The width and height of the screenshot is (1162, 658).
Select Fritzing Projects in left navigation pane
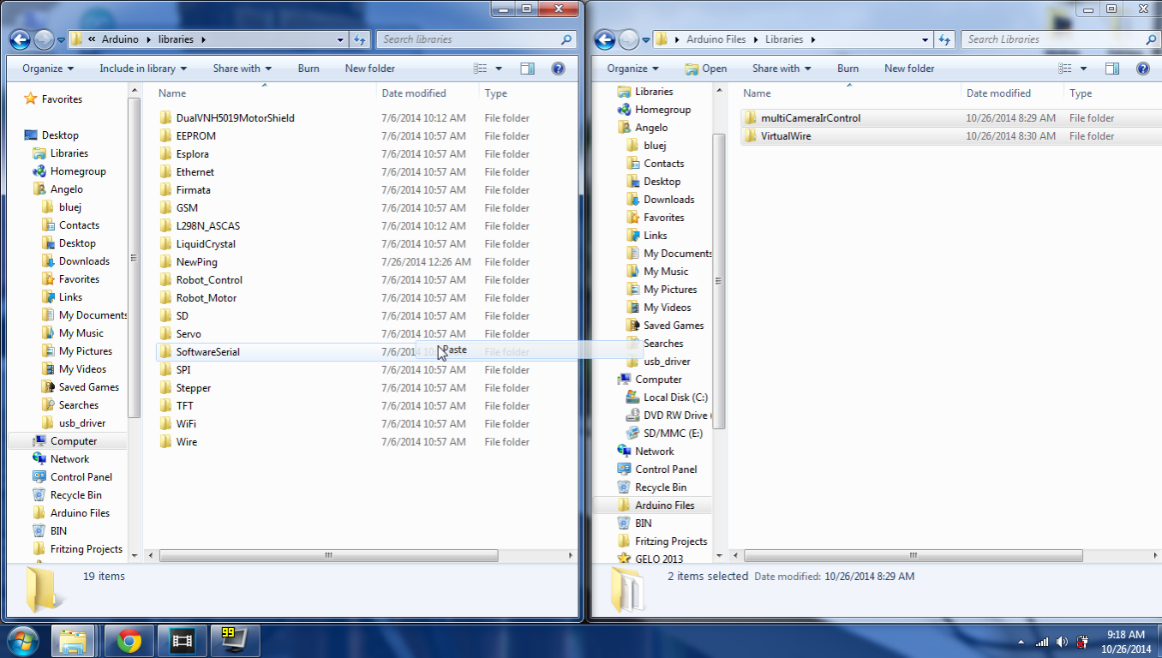click(86, 549)
